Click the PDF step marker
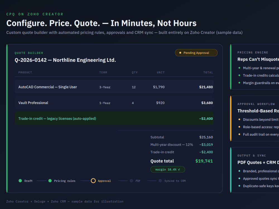This screenshot has height=209, width=279. point(131,181)
